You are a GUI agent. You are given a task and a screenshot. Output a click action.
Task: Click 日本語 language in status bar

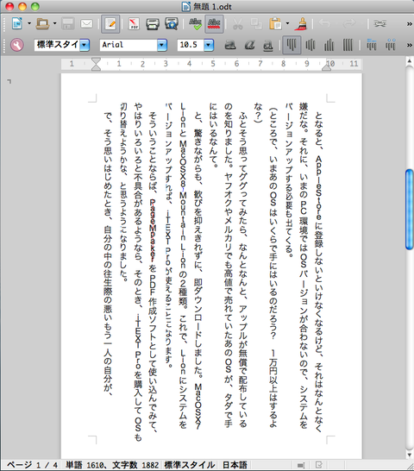[x=235, y=465]
